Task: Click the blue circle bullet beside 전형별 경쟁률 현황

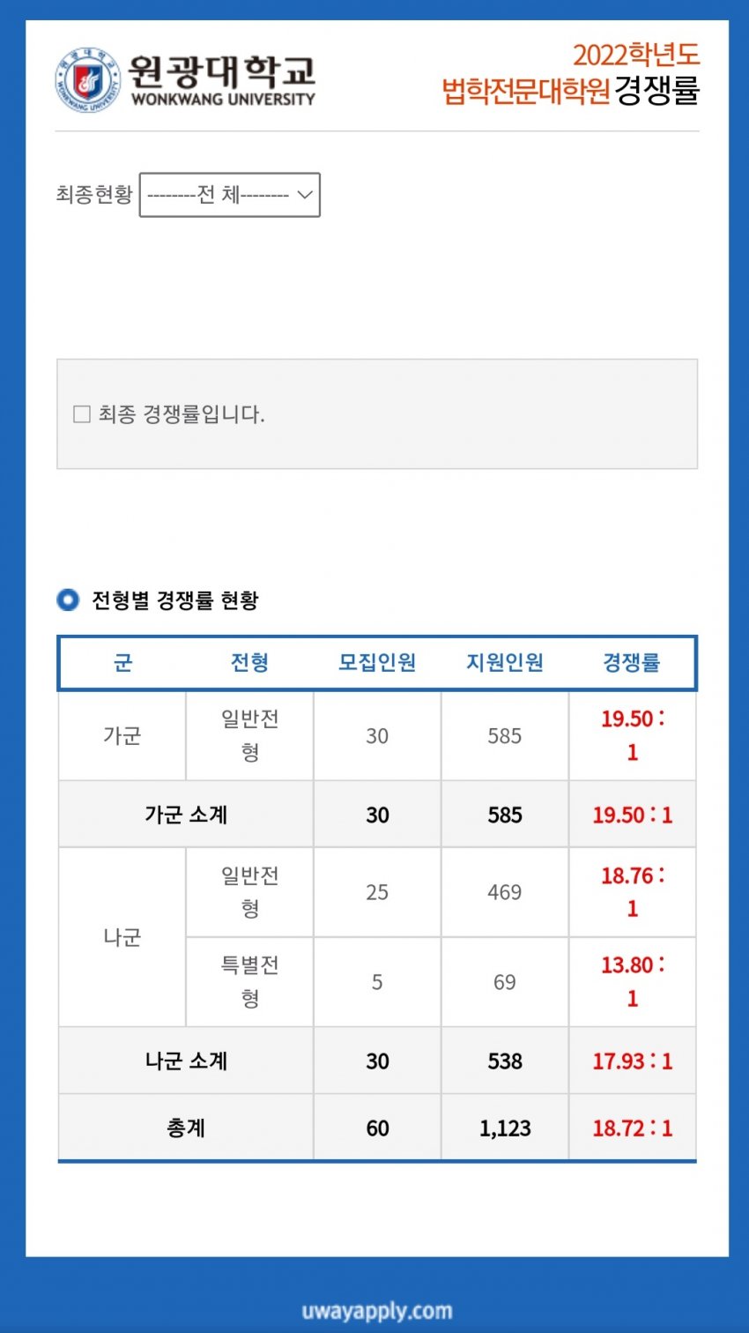Action: pyautogui.click(x=68, y=600)
